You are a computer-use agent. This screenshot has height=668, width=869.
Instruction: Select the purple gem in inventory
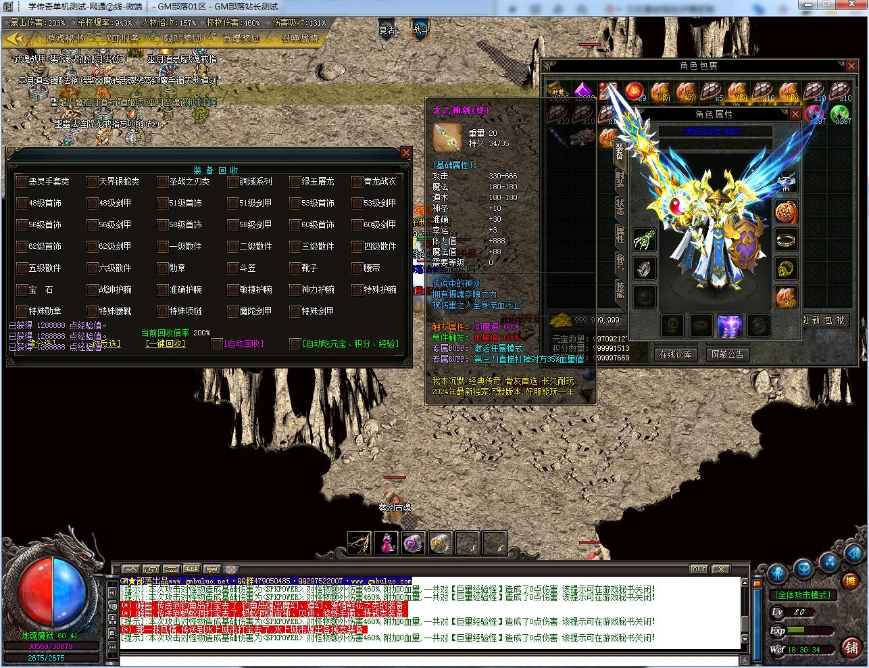coord(583,91)
